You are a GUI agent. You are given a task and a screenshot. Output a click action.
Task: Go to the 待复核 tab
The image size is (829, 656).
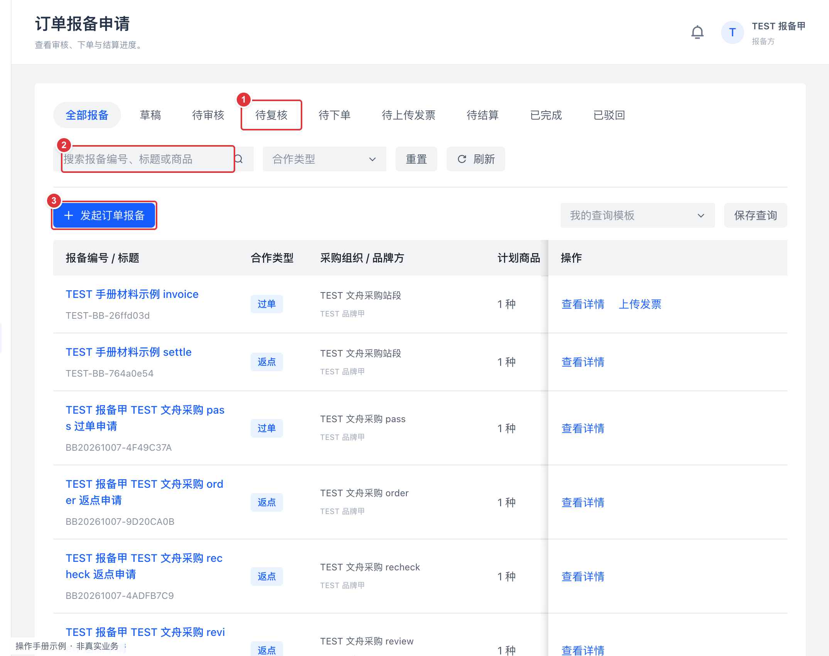click(x=271, y=115)
